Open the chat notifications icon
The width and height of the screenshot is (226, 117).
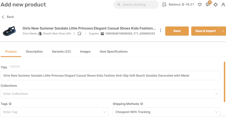coord(208,5)
